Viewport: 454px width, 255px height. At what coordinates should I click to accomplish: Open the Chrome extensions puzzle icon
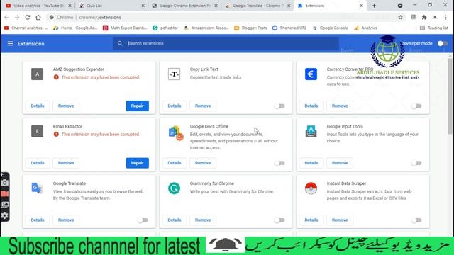(x=424, y=17)
